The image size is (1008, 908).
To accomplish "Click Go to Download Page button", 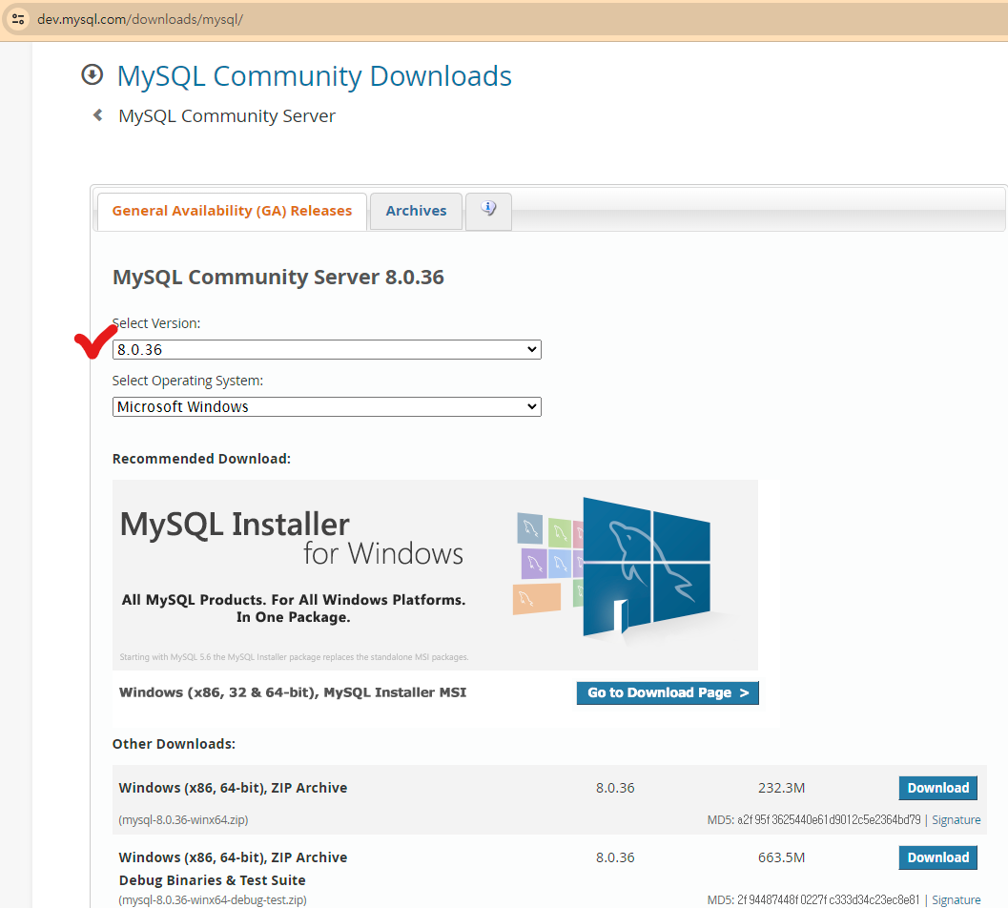I will pos(668,692).
